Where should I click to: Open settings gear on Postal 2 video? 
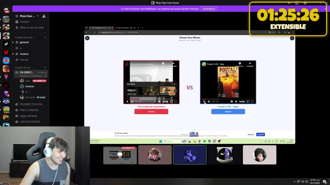click(x=236, y=101)
